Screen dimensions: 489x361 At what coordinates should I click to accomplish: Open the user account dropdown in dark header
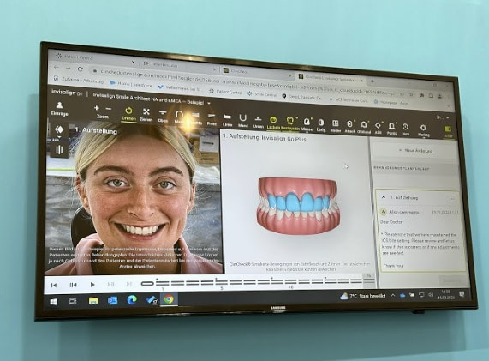(443, 117)
